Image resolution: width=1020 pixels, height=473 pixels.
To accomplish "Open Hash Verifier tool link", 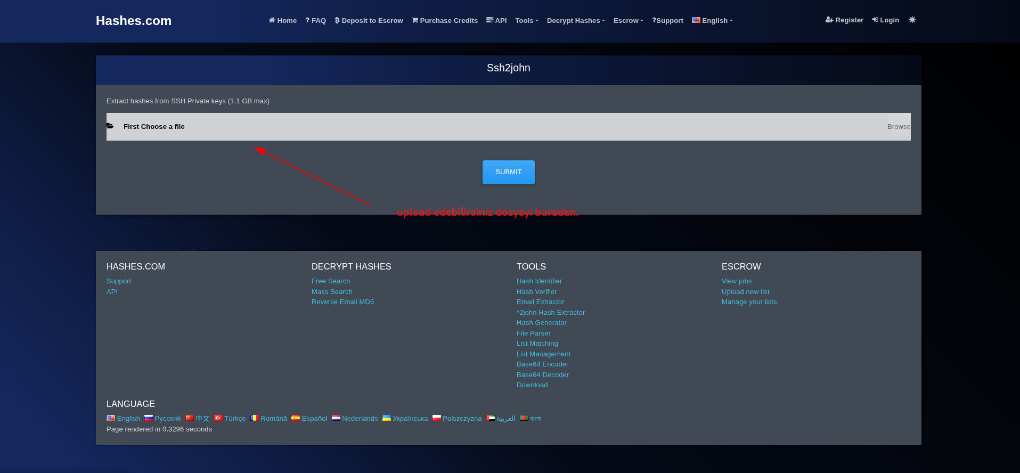I will 536,292.
